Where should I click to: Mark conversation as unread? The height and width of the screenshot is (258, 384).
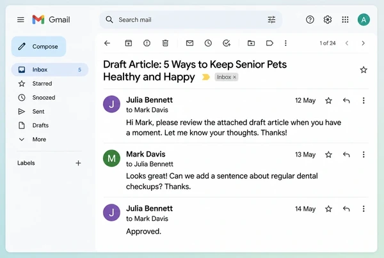[189, 43]
